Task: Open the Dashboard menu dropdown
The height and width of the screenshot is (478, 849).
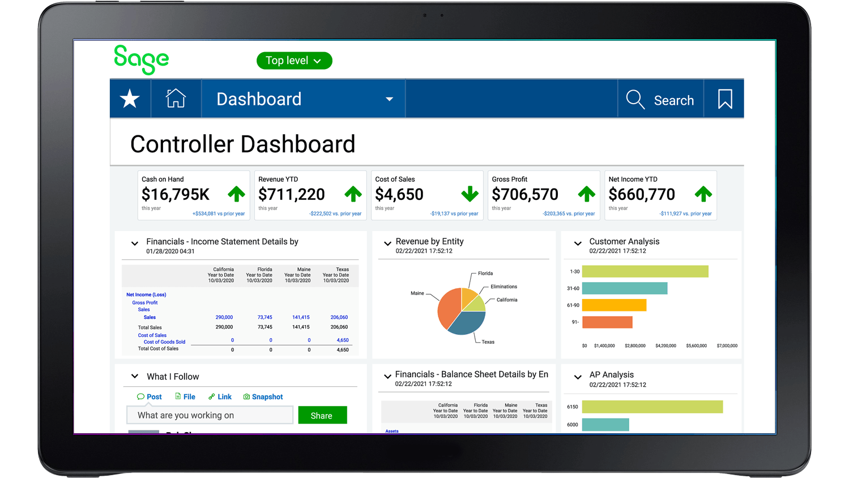Action: click(303, 99)
